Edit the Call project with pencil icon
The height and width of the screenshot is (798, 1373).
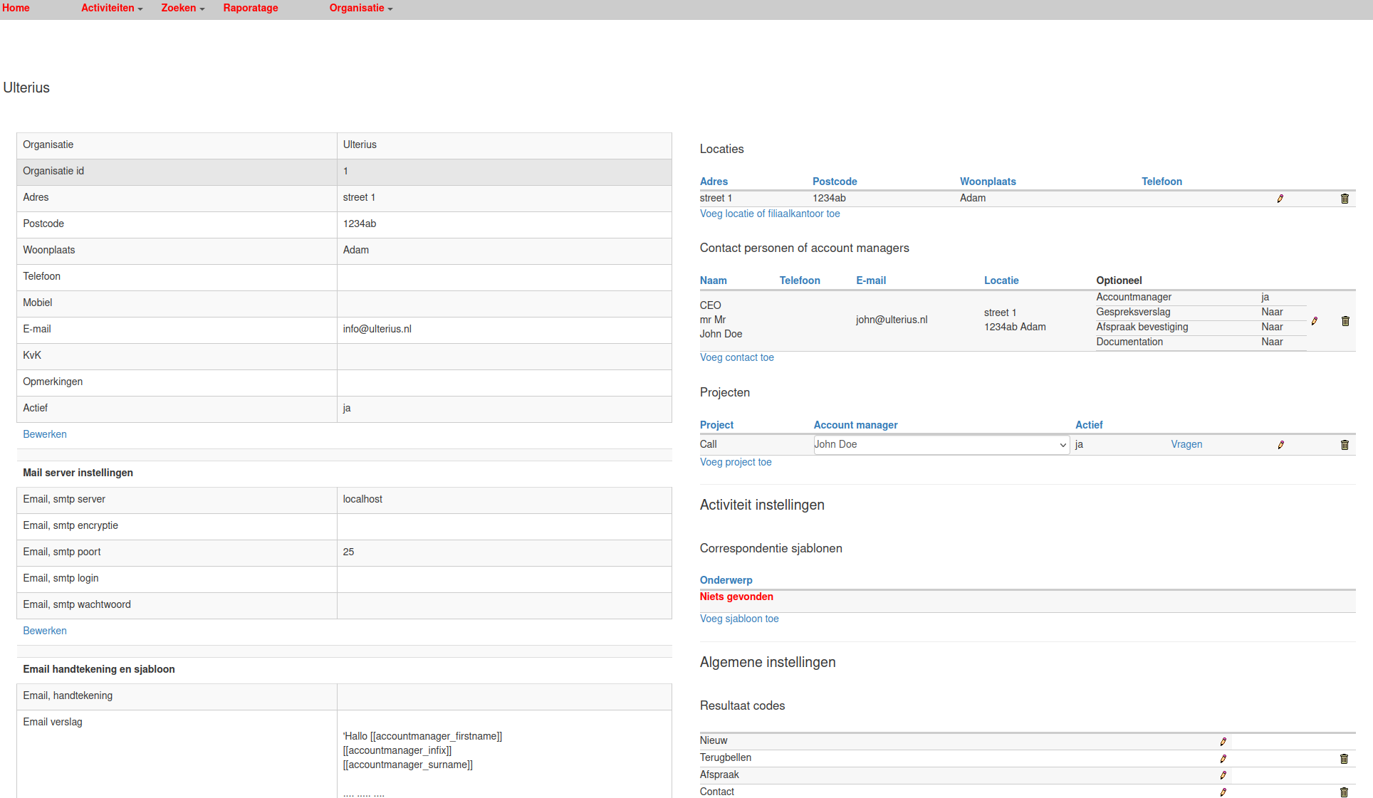(x=1280, y=445)
